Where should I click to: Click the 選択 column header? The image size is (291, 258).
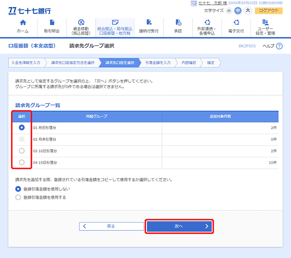coord(22,117)
